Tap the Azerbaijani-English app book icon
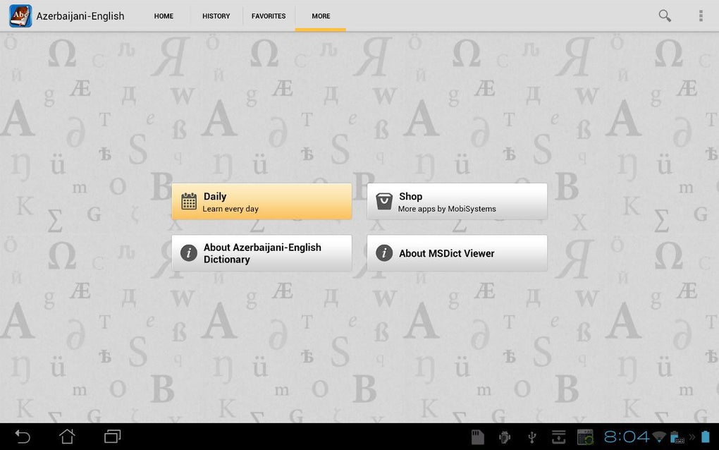 tap(20, 16)
